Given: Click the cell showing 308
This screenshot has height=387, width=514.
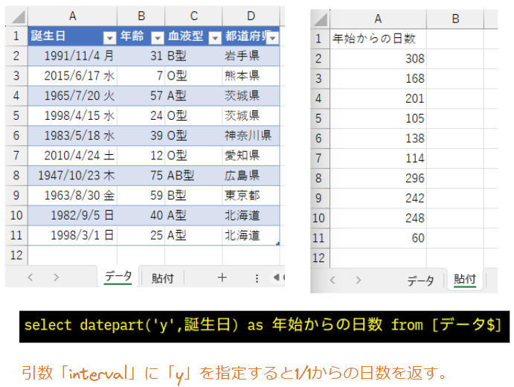Looking at the screenshot, I should [378, 59].
